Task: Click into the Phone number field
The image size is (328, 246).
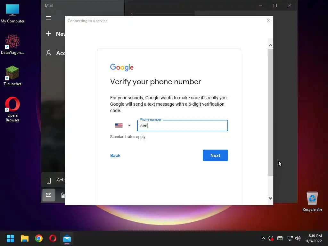Action: pos(182,126)
